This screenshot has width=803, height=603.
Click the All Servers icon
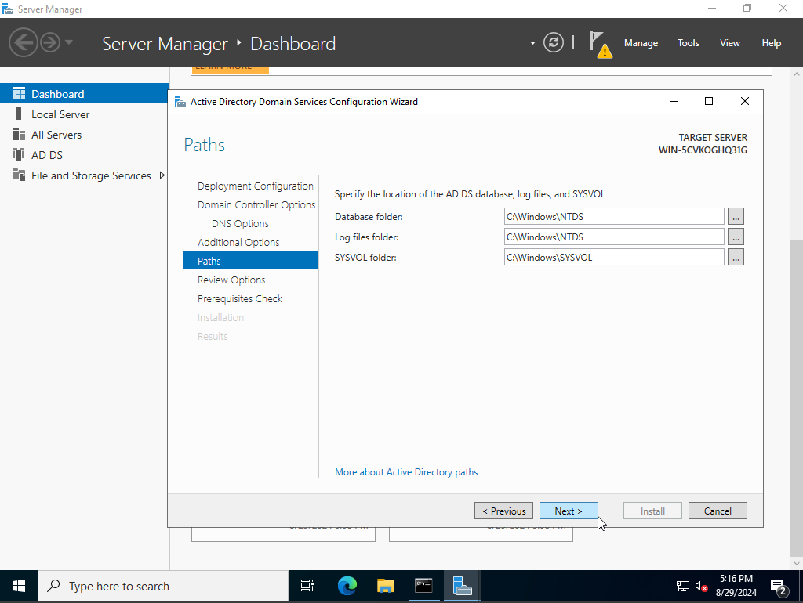(x=19, y=134)
